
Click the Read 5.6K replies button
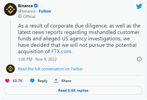tap(73, 90)
